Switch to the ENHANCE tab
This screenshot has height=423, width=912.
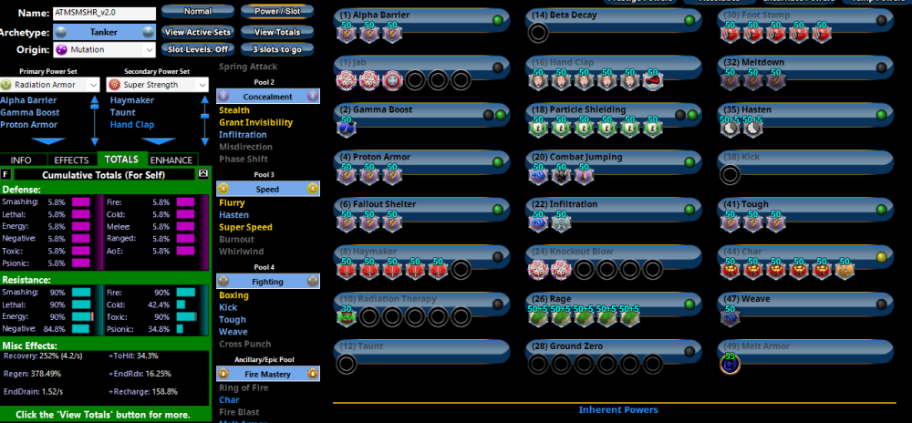(171, 160)
